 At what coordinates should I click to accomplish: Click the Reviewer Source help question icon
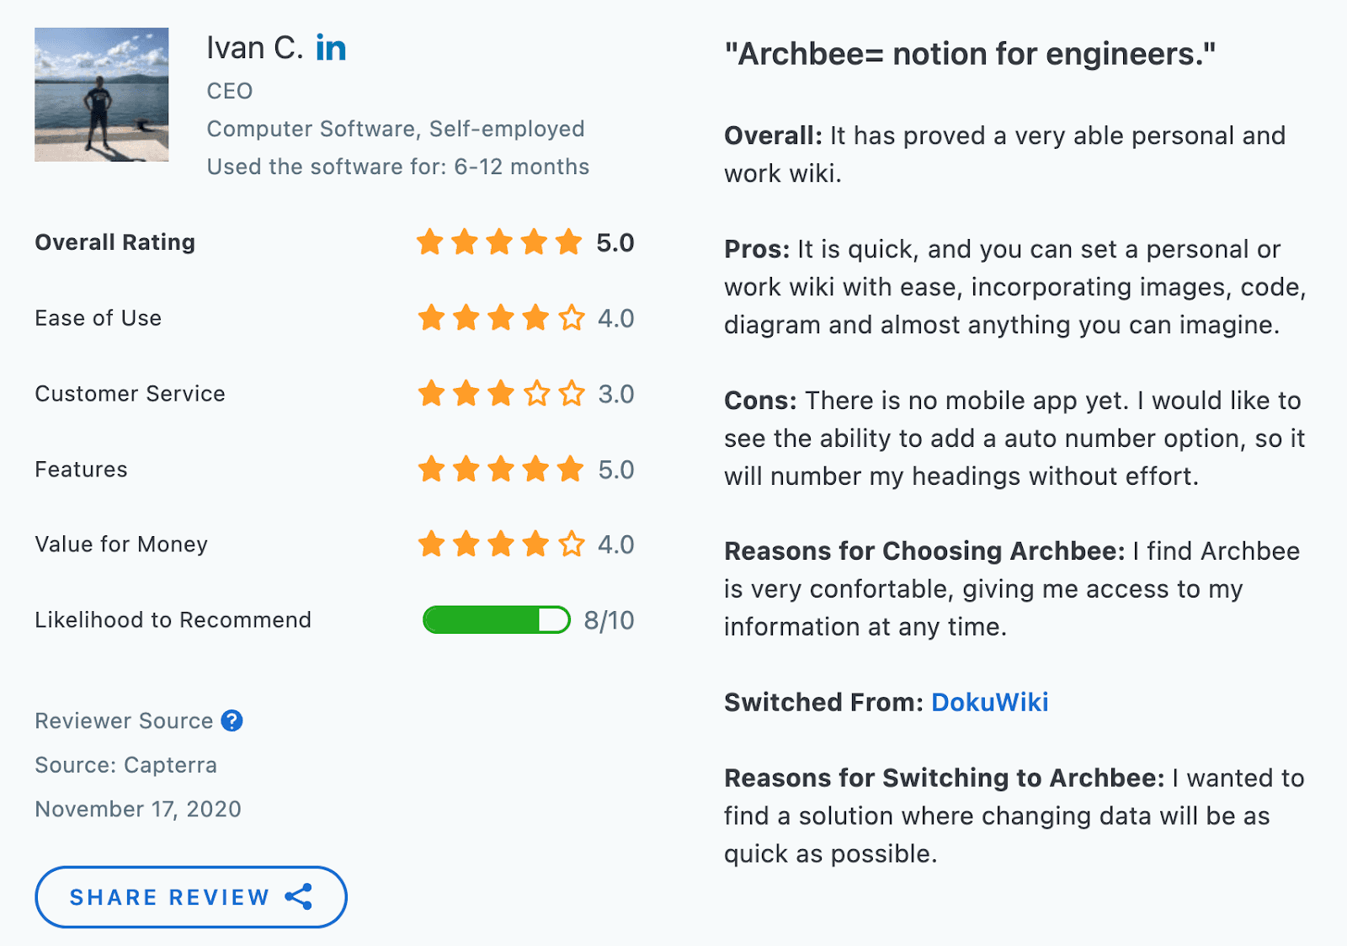pos(232,720)
